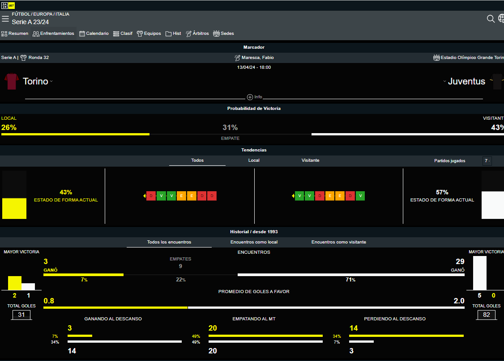Image resolution: width=504 pixels, height=361 pixels.
Task: Click the referee whistle icon beside Maresca
Action: (237, 58)
